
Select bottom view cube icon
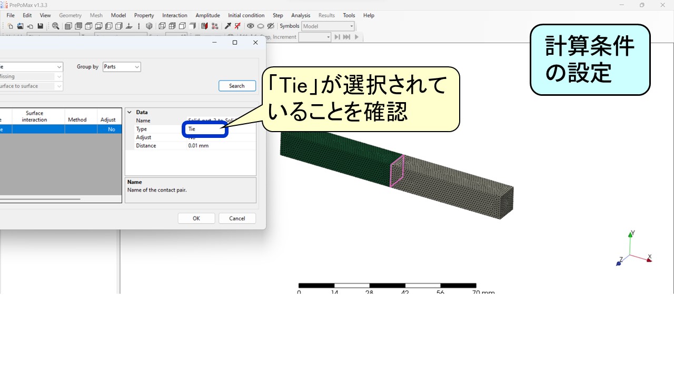98,26
